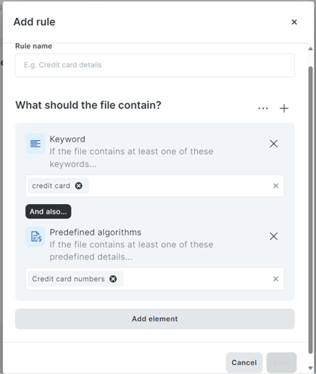Clear all keywords in keyword field
Screen dimensions: 316x374
pyautogui.click(x=276, y=186)
